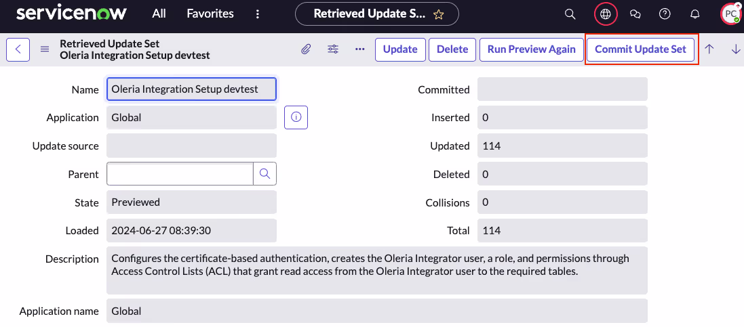Open the global search magnifier
The height and width of the screenshot is (327, 744).
(x=570, y=14)
